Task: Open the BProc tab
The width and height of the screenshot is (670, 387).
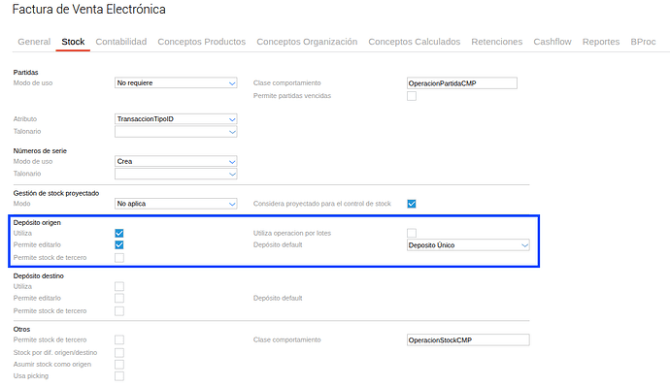Action: coord(643,42)
